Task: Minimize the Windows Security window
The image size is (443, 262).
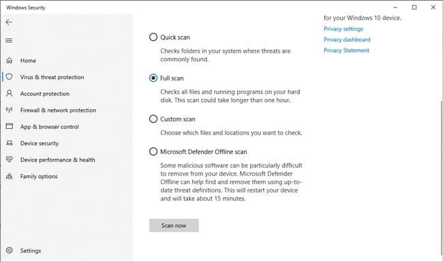Action: pos(395,8)
